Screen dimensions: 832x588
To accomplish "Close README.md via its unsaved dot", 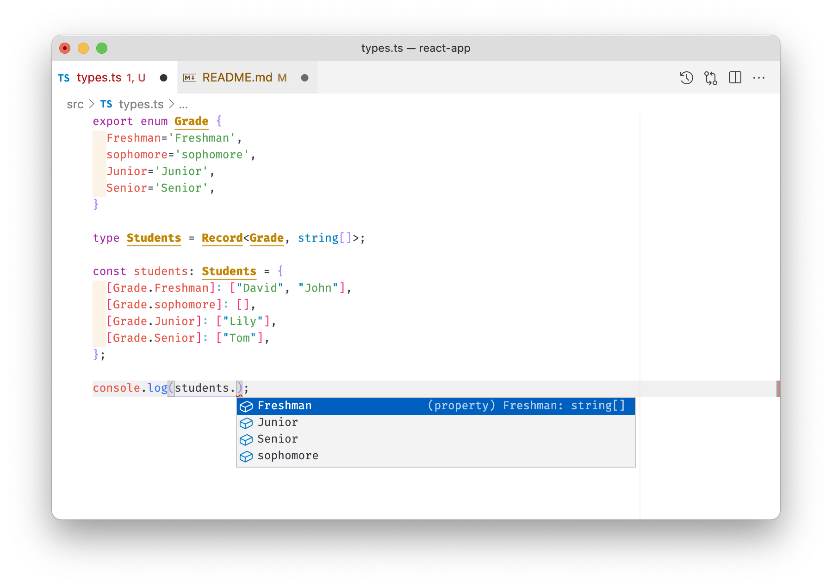I will coord(304,78).
